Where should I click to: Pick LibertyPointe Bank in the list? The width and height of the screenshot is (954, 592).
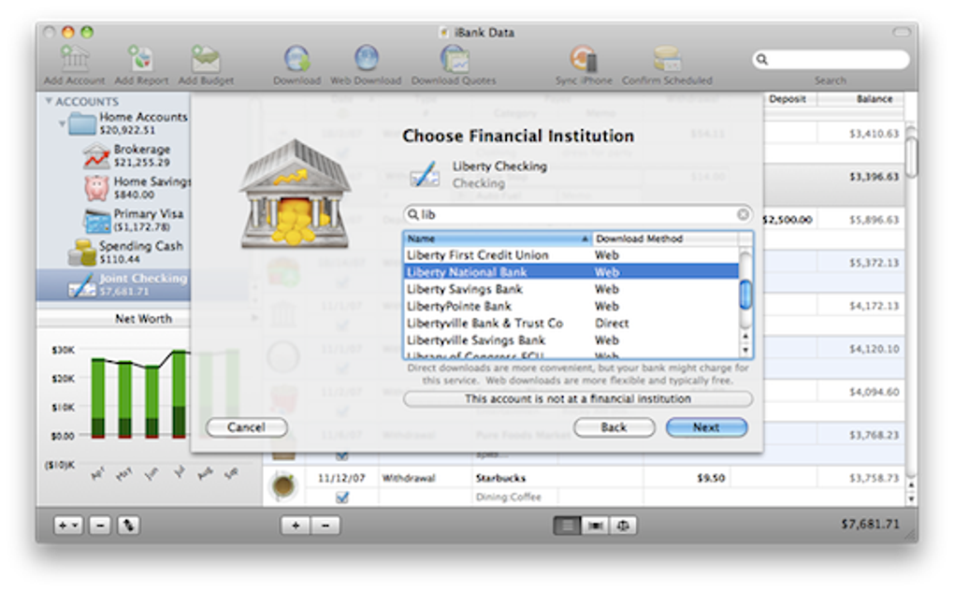click(x=571, y=306)
